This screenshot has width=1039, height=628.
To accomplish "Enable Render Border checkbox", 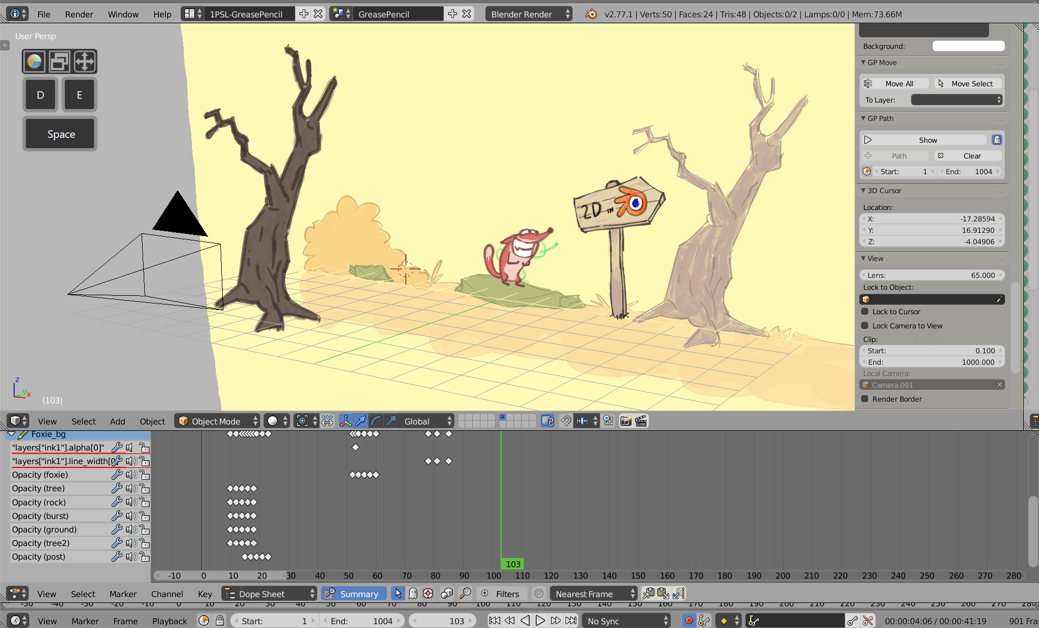I will tap(865, 399).
